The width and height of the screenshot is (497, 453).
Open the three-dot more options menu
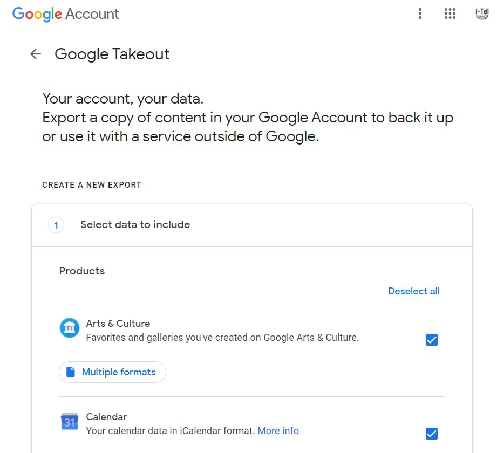[x=420, y=14]
